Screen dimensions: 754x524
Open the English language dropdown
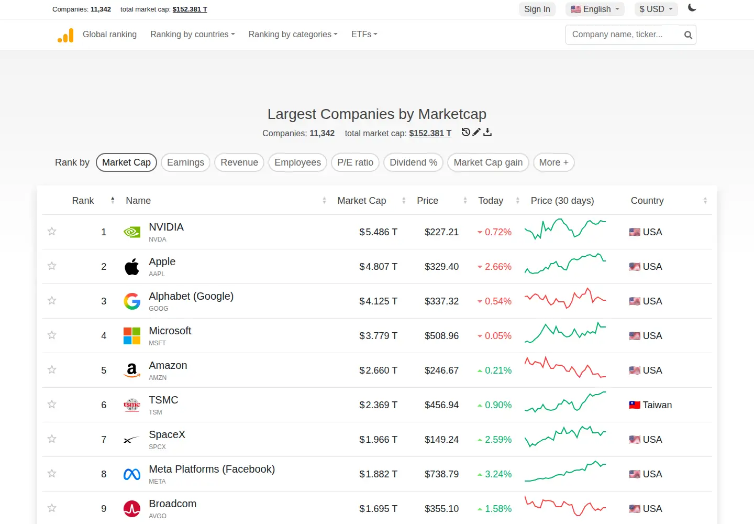coord(595,9)
